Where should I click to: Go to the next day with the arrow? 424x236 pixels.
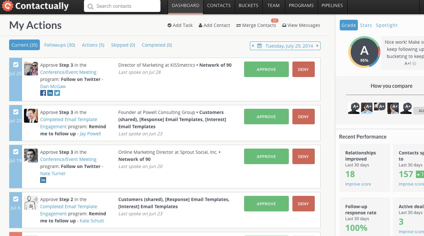(x=317, y=46)
